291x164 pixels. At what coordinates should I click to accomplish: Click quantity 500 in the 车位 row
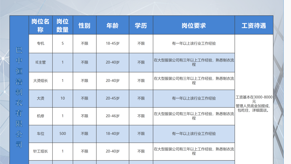(63, 134)
